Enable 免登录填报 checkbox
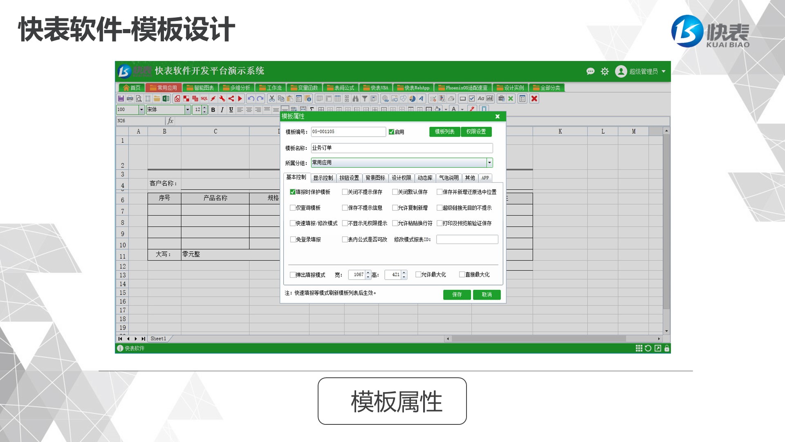 point(293,239)
